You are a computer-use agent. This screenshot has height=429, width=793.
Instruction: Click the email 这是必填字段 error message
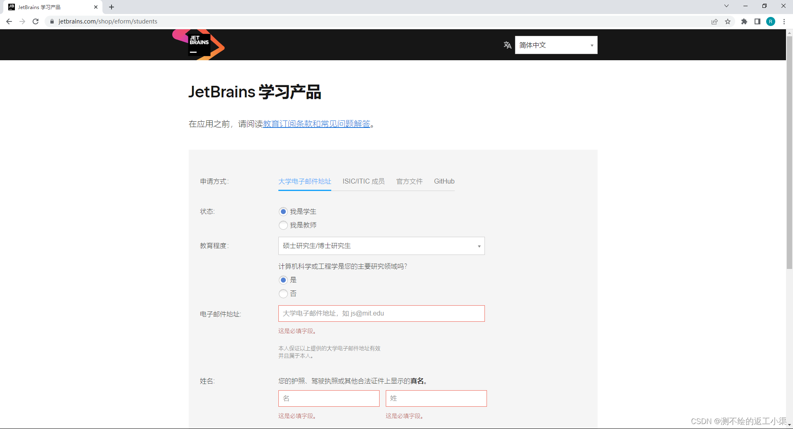(x=297, y=331)
